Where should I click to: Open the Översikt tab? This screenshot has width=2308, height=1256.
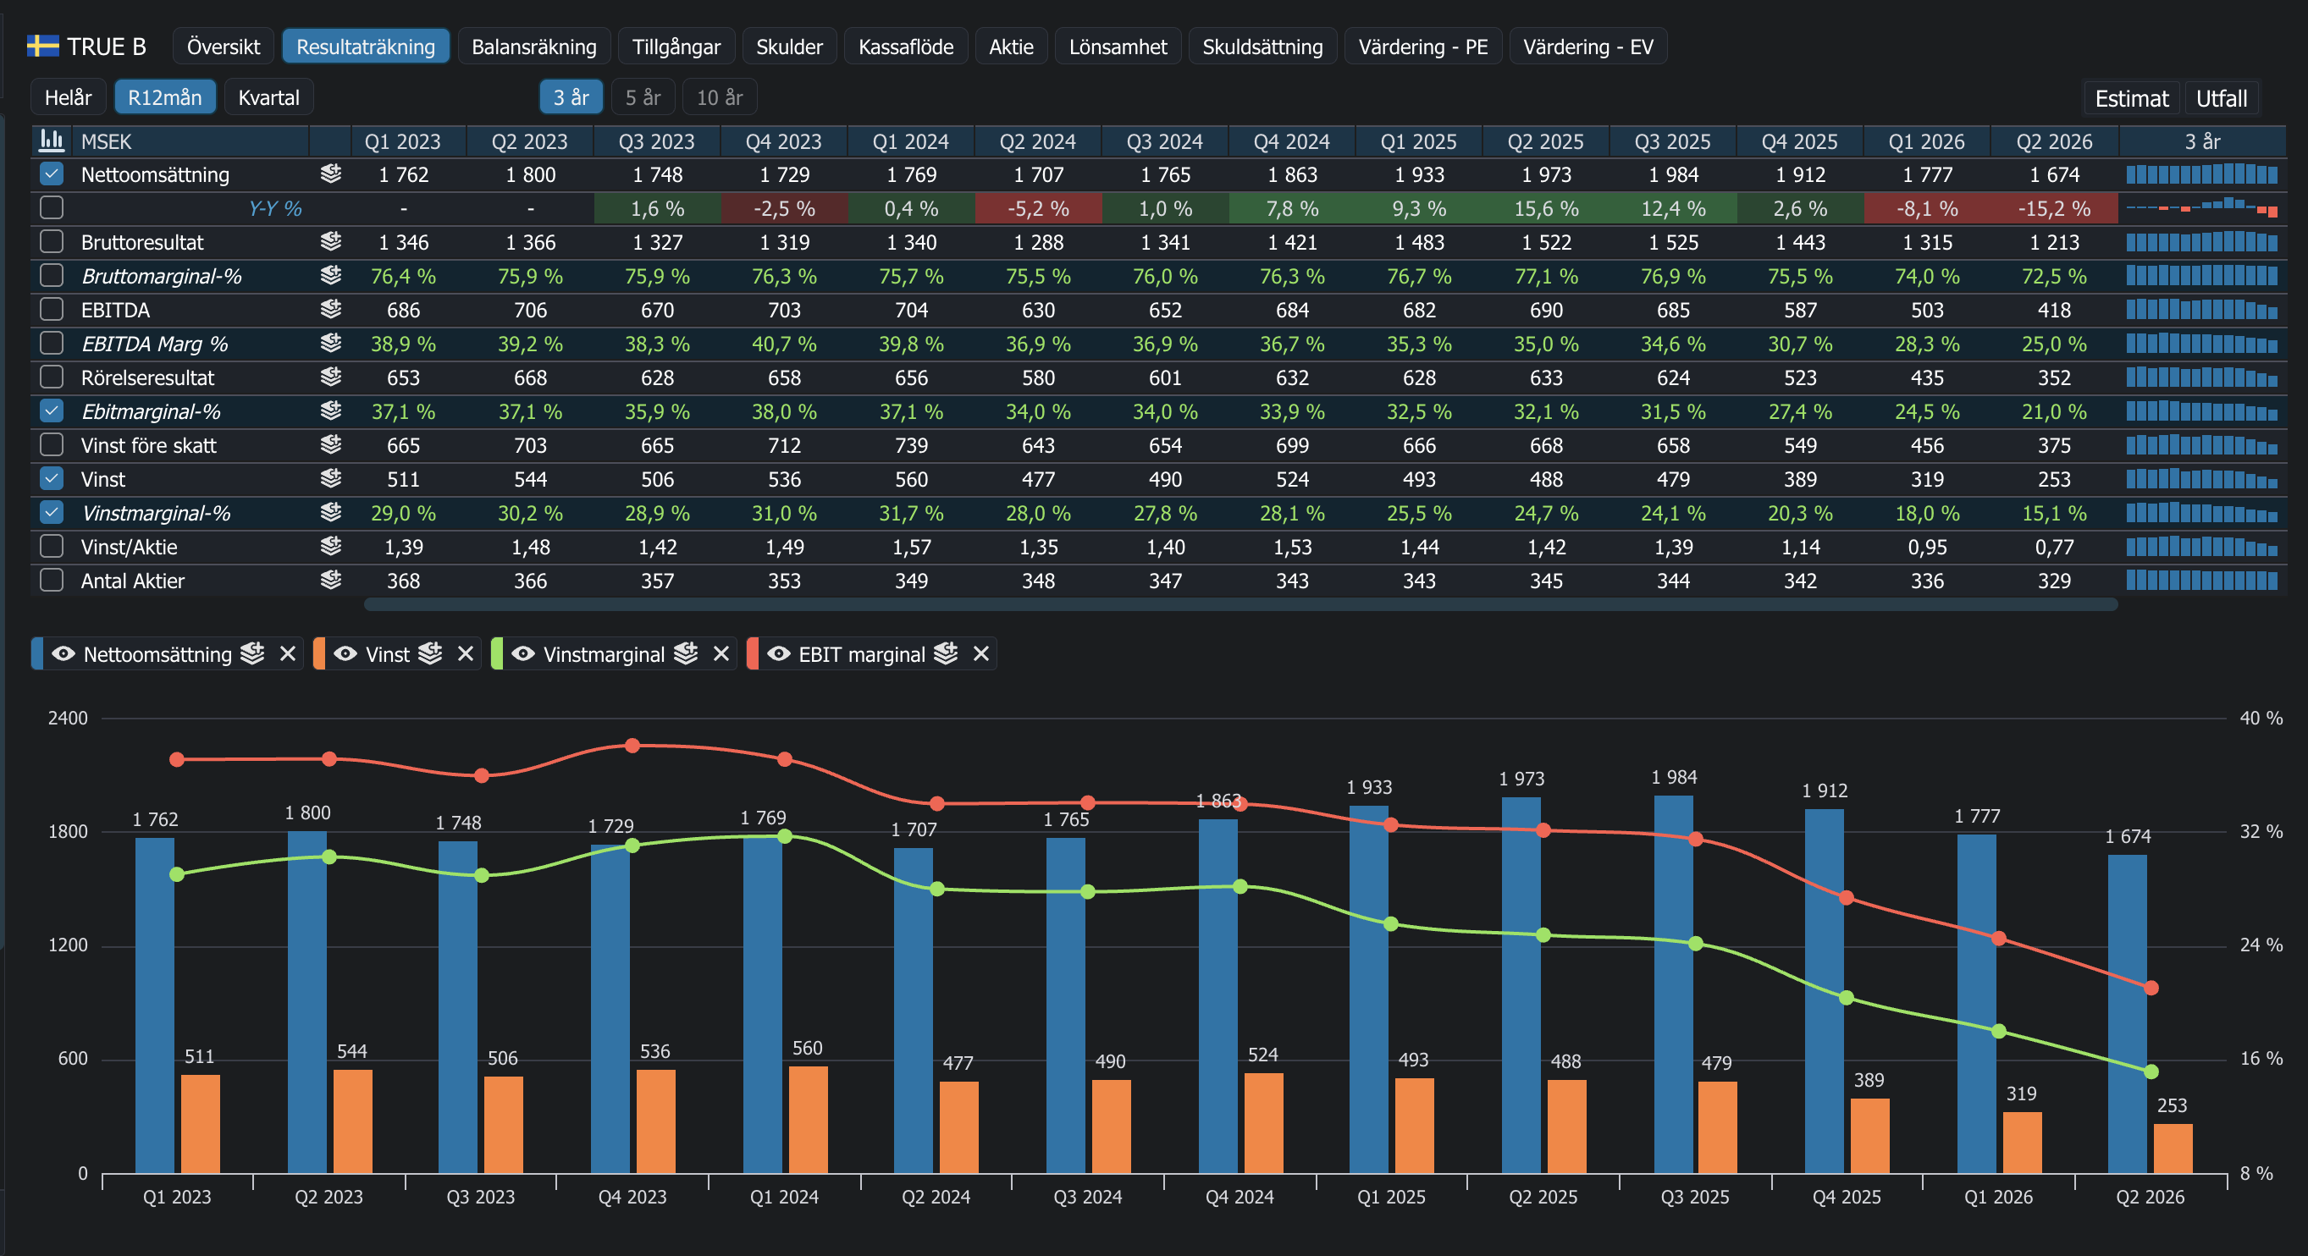(223, 47)
